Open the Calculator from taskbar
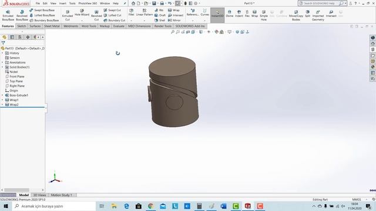This screenshot has width=376, height=211. pyautogui.click(x=199, y=206)
